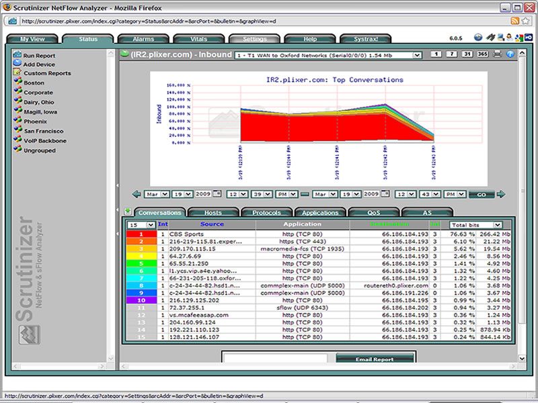Select the Corporate group icon
Screen dimensions: 538x403
[18, 91]
